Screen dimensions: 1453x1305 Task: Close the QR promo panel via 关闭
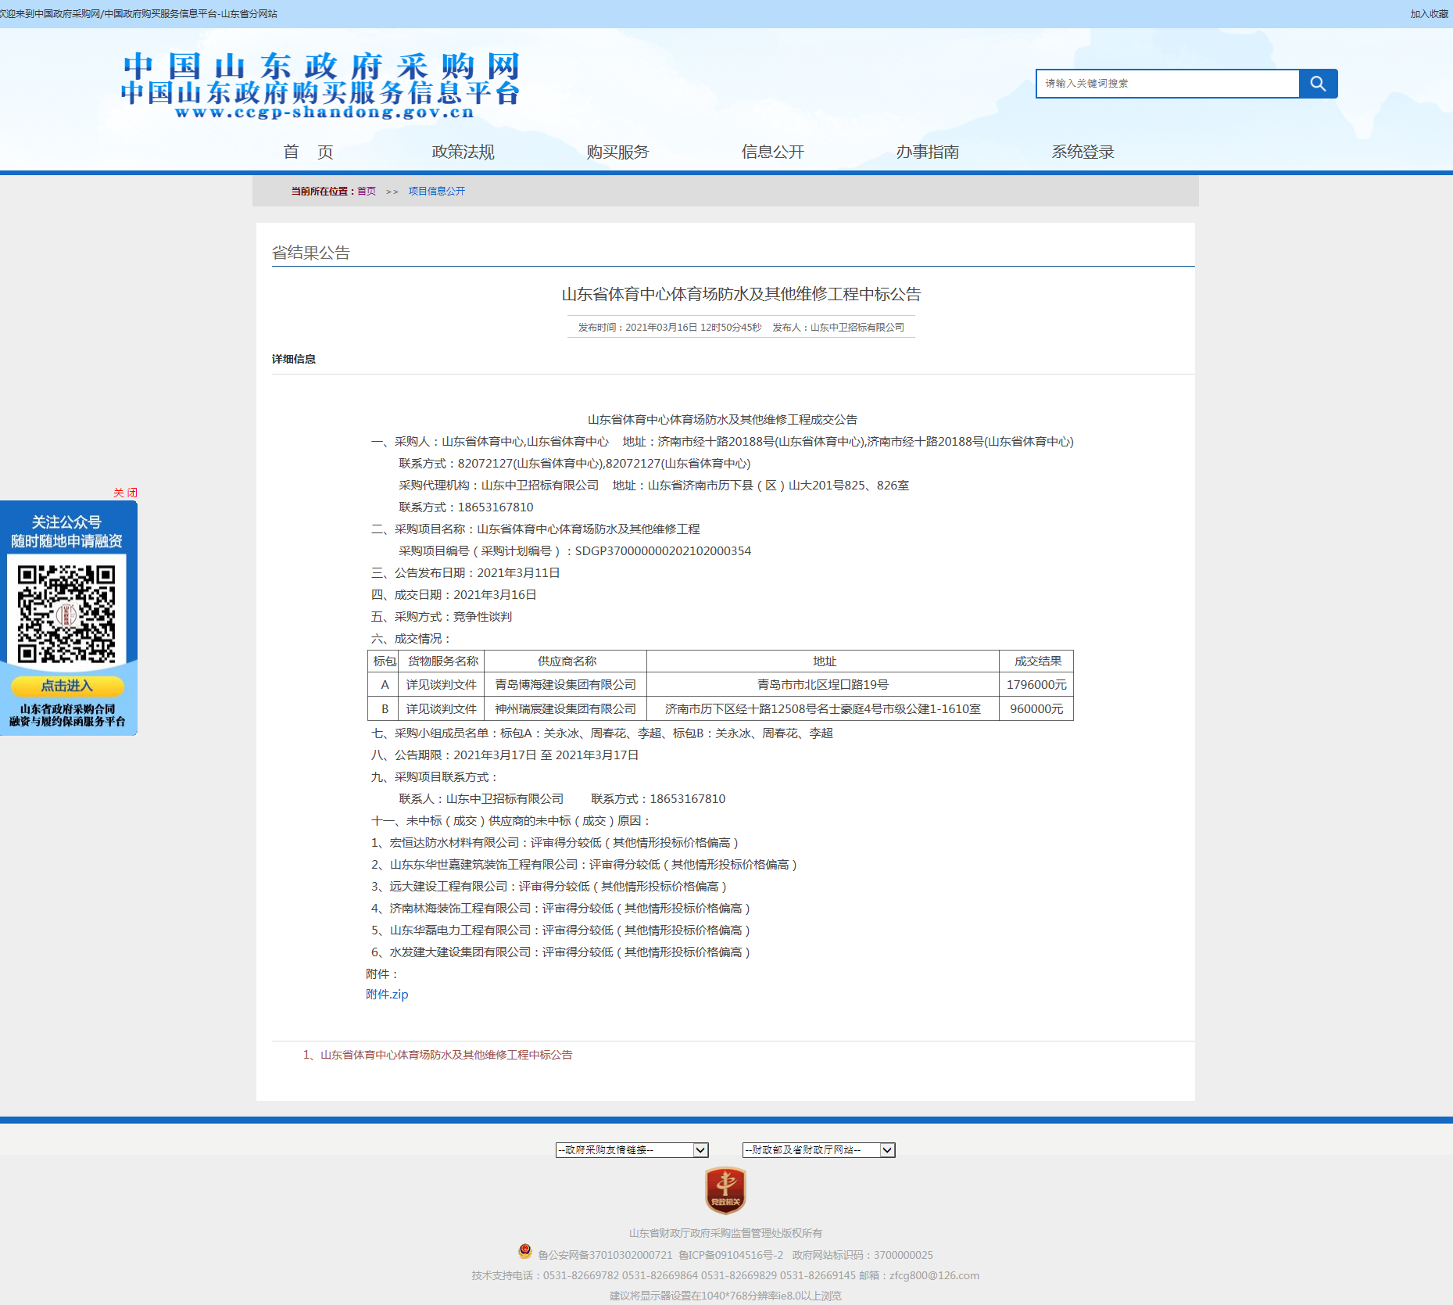pos(126,493)
